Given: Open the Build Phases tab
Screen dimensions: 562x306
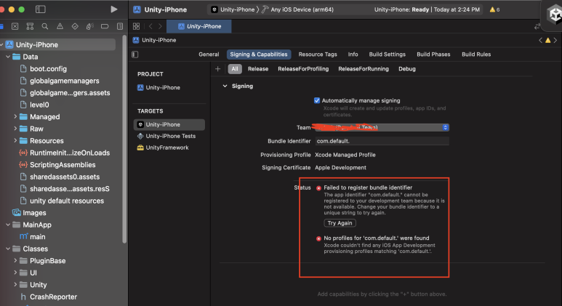Looking at the screenshot, I should (x=433, y=55).
